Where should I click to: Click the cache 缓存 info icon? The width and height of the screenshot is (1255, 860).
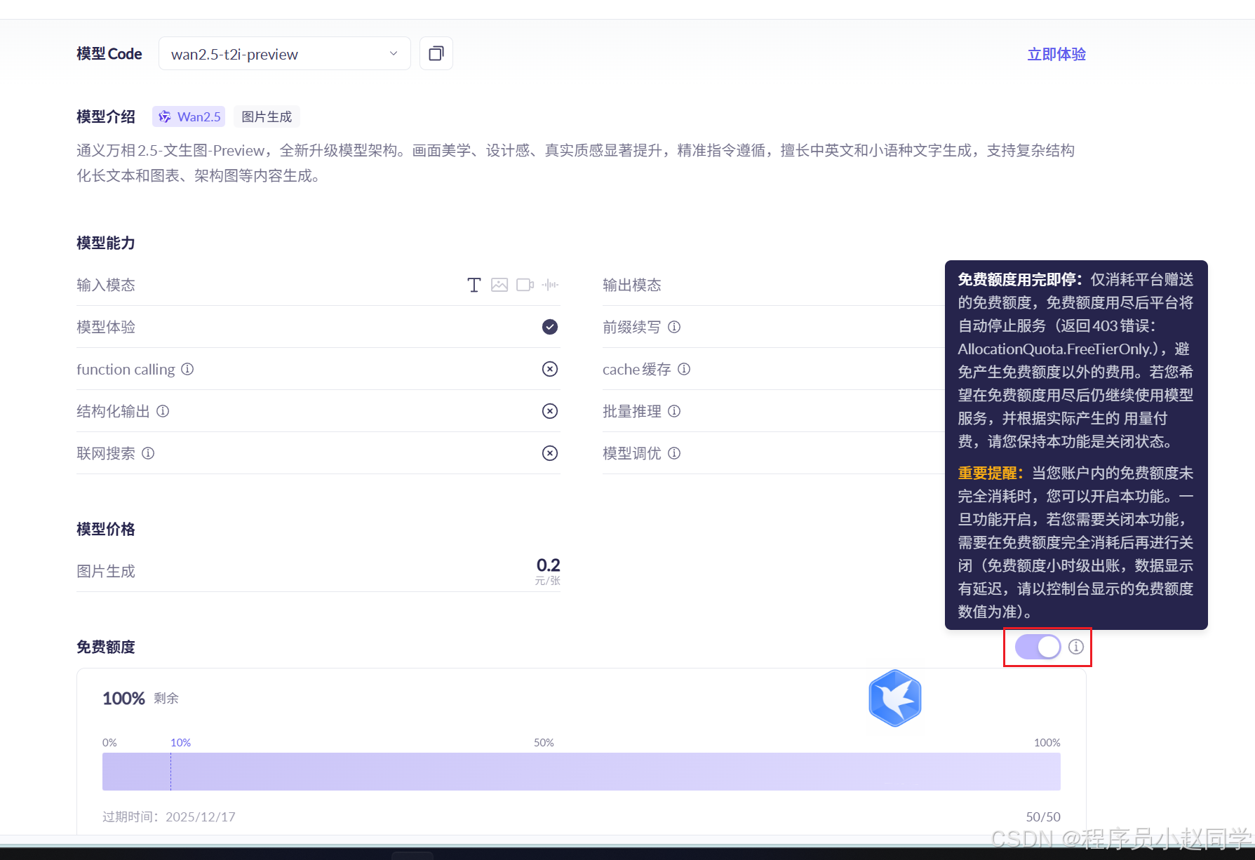(684, 369)
